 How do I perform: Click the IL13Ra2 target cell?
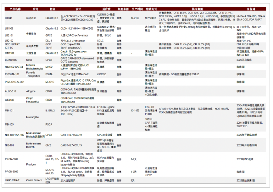click(x=50, y=110)
